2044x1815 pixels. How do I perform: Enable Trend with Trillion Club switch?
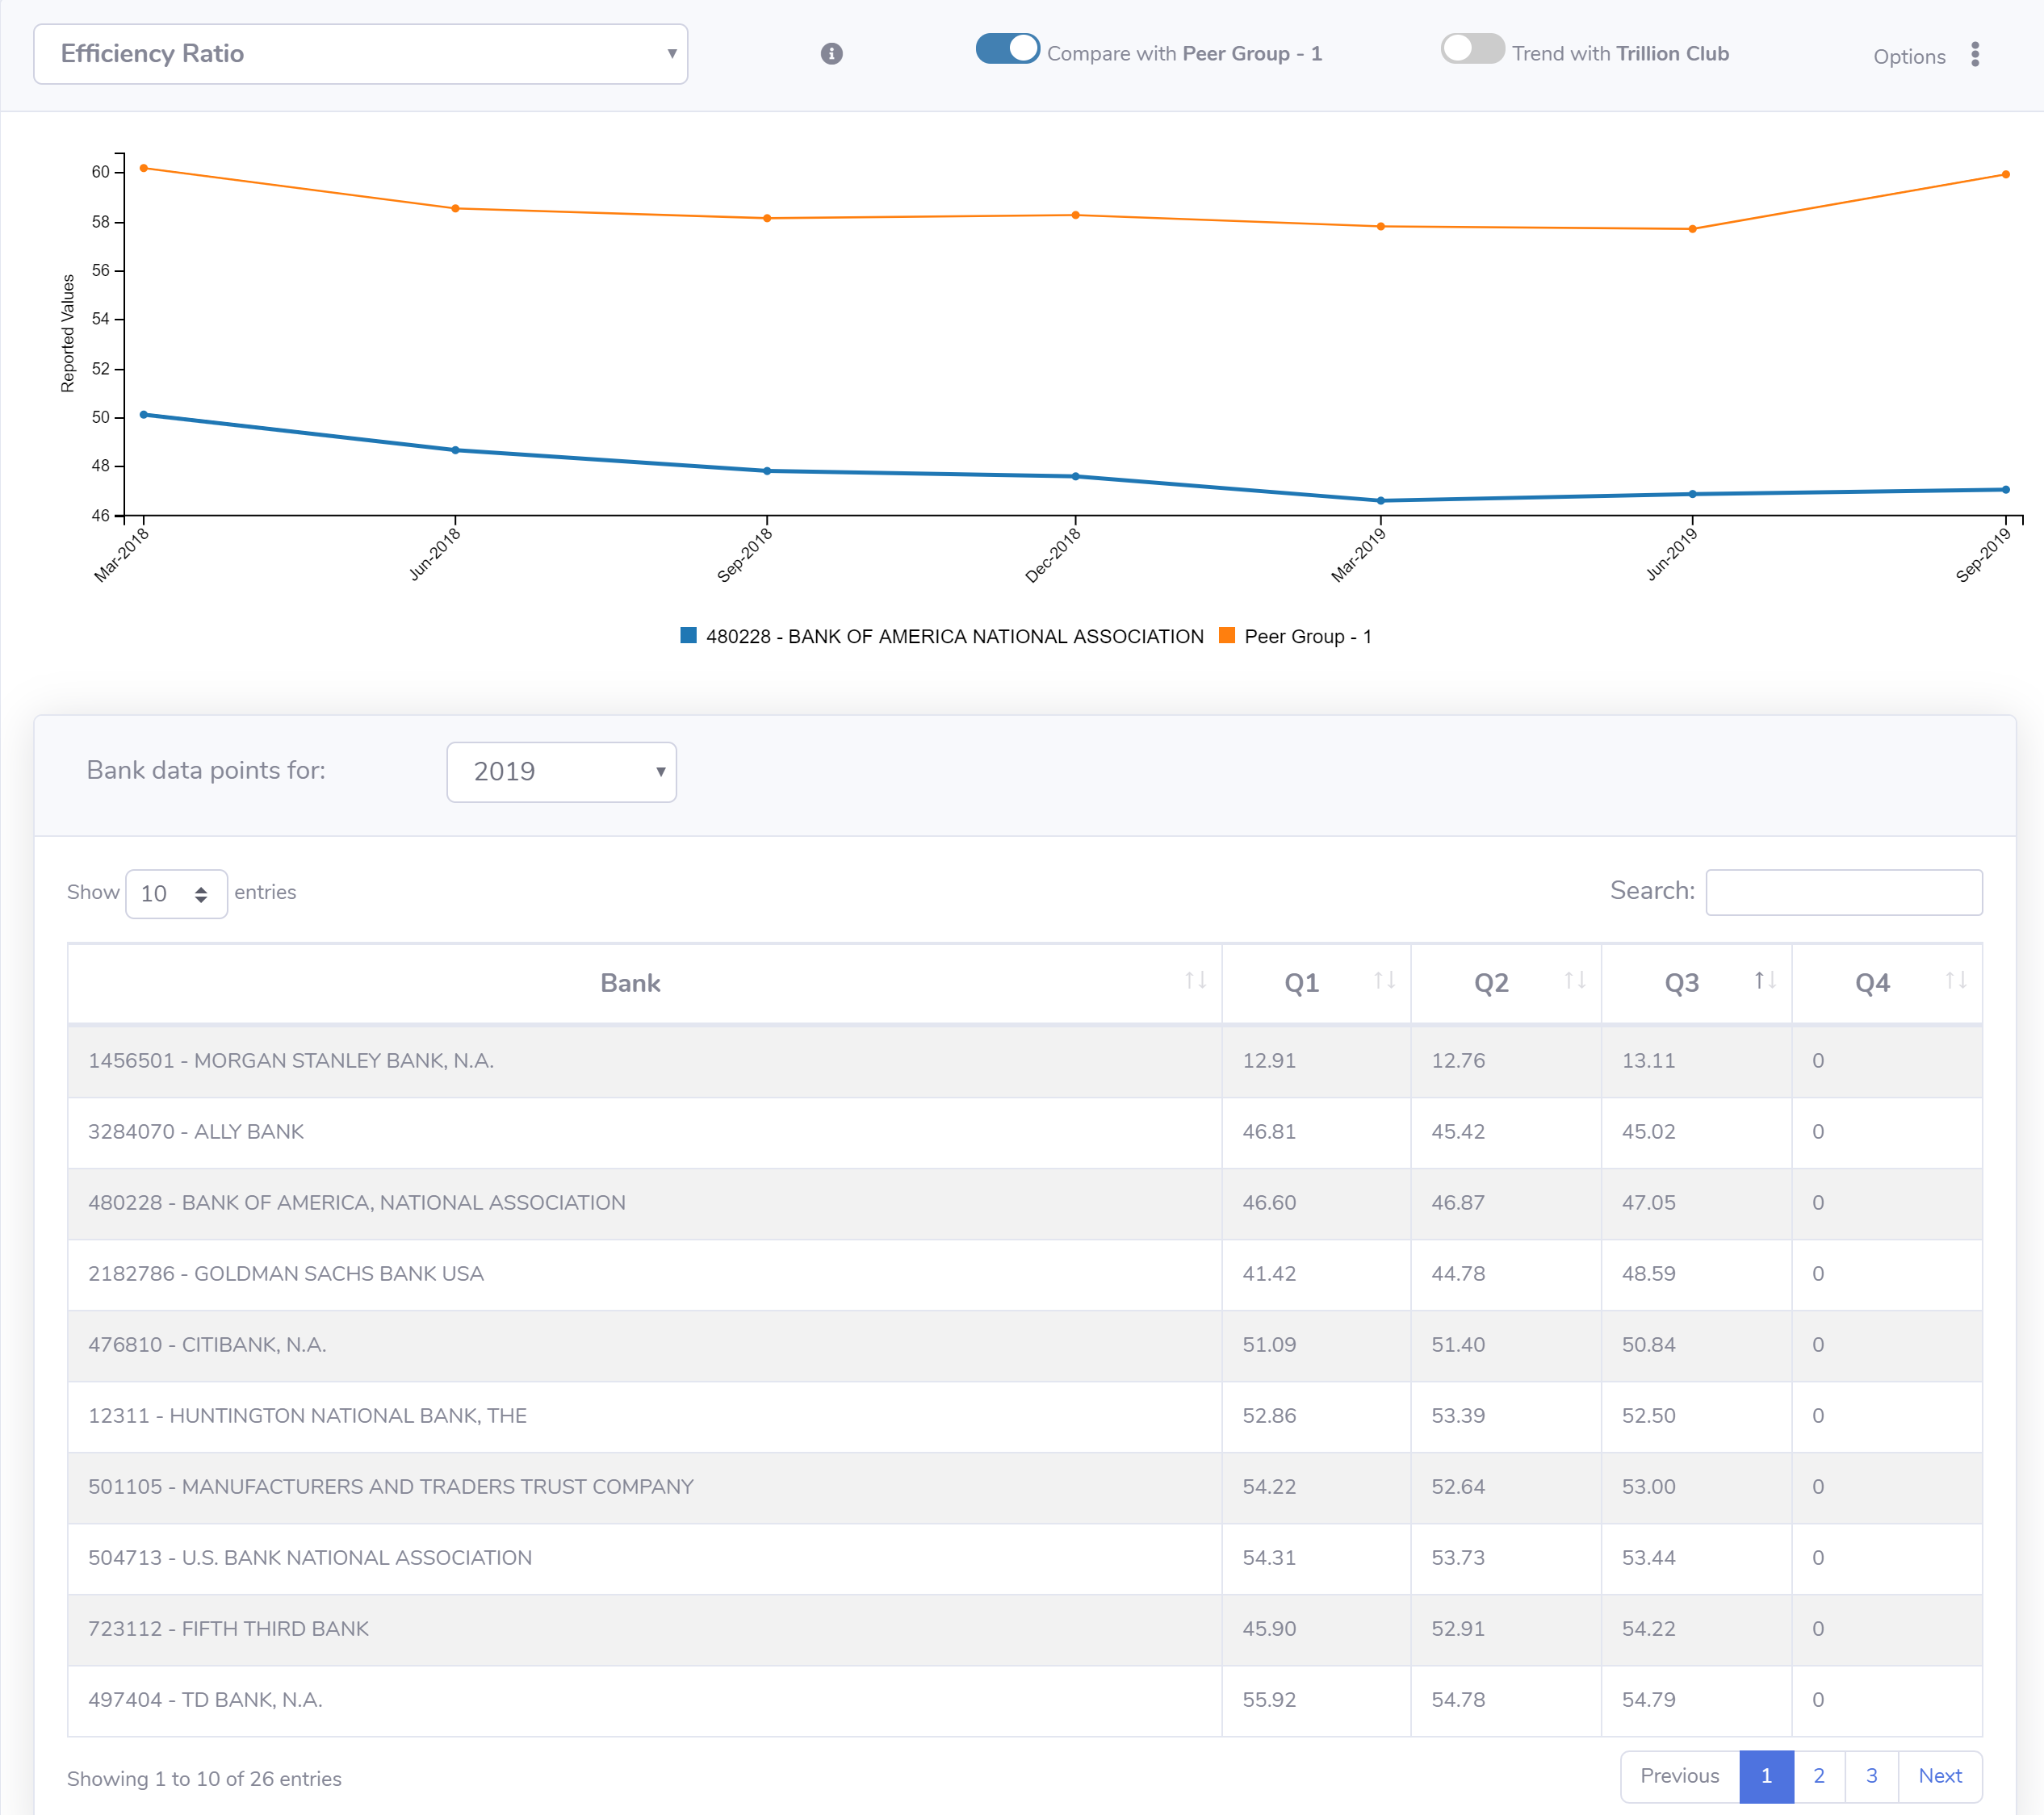click(x=1472, y=49)
